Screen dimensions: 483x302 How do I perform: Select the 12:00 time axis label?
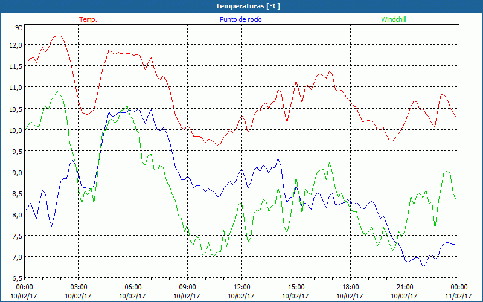coord(241,287)
